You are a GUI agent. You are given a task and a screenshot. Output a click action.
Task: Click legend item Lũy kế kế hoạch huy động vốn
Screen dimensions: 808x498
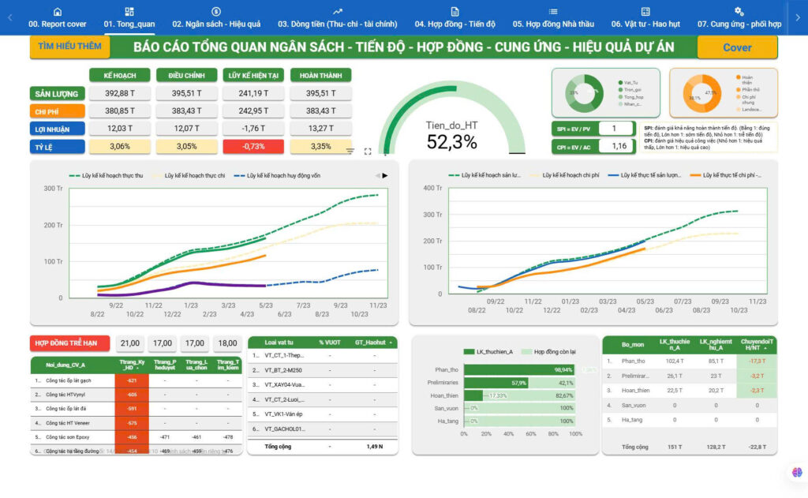click(277, 176)
